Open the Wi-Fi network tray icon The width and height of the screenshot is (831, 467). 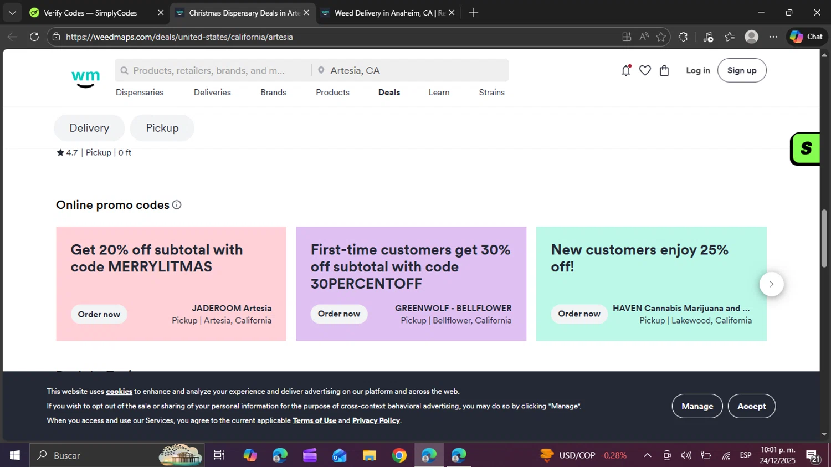coord(726,455)
